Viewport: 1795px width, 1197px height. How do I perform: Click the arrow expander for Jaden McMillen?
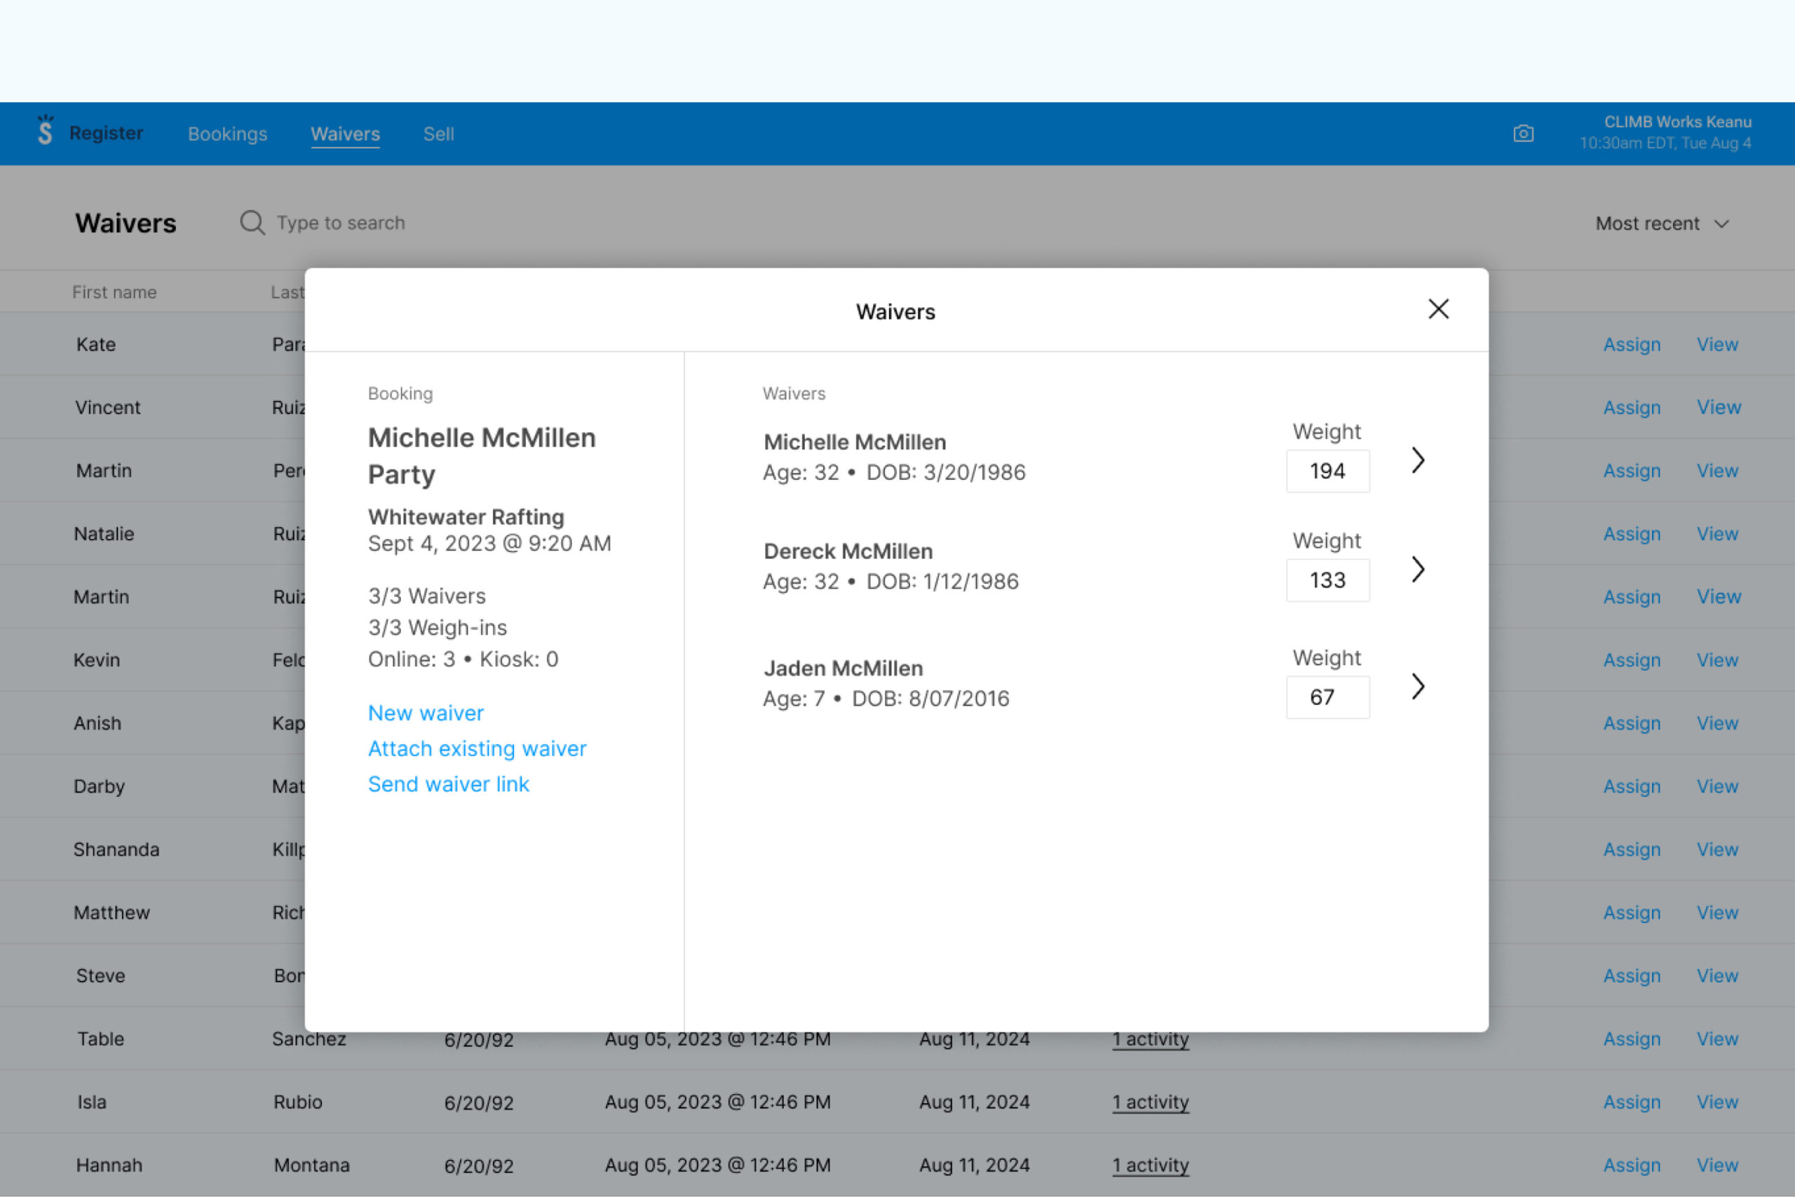(x=1417, y=685)
